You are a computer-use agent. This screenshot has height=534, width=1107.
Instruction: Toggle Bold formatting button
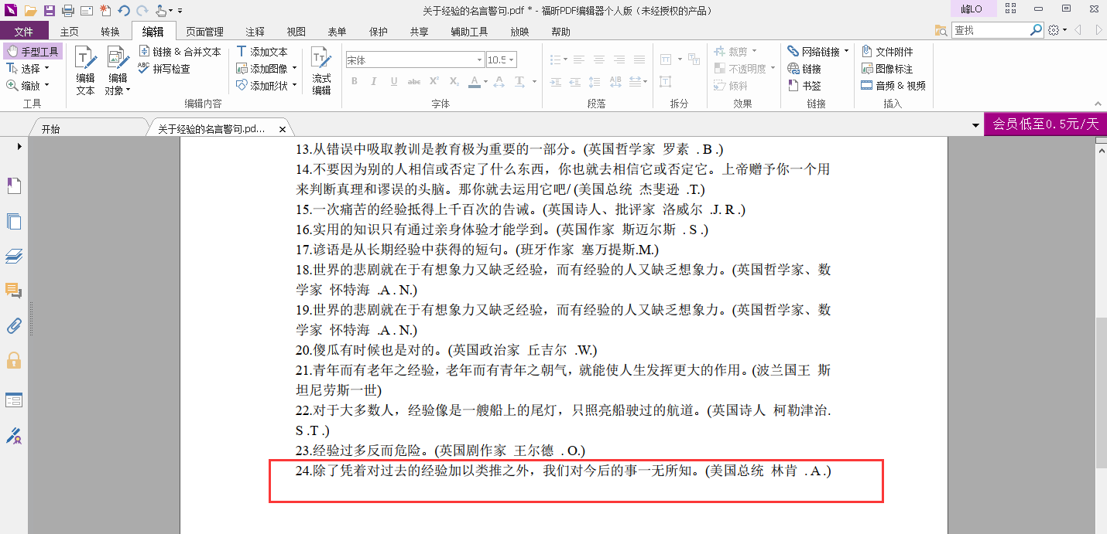point(355,81)
